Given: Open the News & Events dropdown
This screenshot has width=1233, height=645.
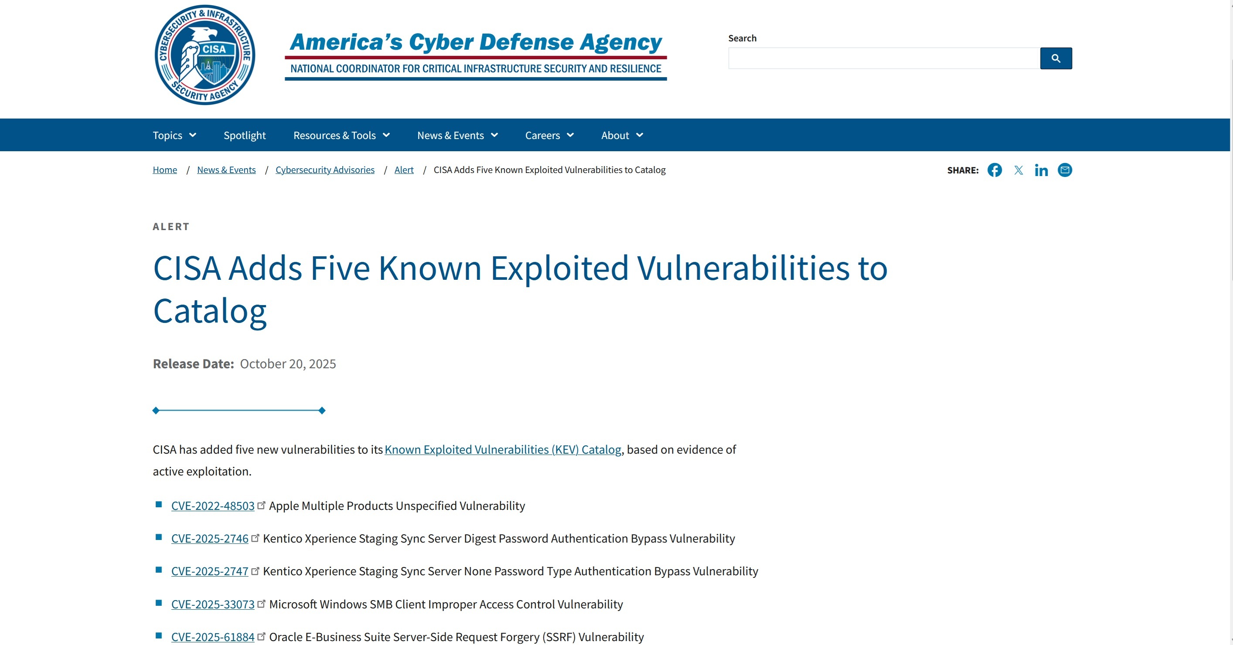Looking at the screenshot, I should click(457, 136).
